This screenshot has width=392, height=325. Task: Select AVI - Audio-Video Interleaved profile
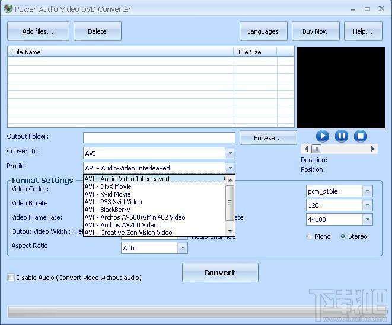[x=154, y=179]
